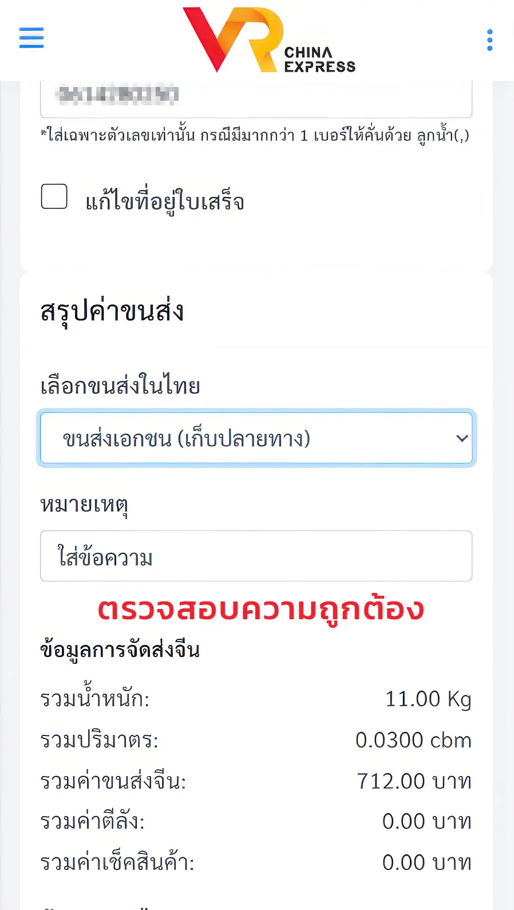The image size is (514, 910).
Task: Select the 712.00 บาท China shipping cost
Action: coord(414,781)
